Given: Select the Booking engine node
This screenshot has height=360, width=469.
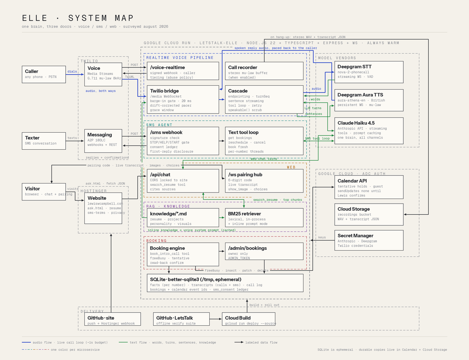Looking at the screenshot, I should pos(183,254).
